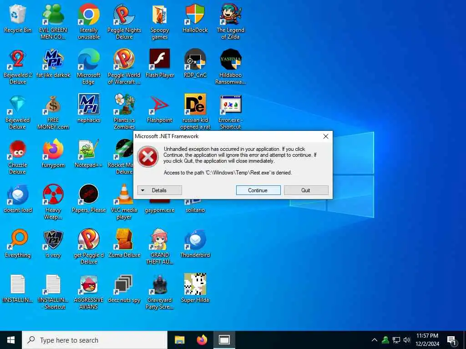This screenshot has height=349, width=466.
Task: Open the notification center icon
Action: pyautogui.click(x=452, y=340)
